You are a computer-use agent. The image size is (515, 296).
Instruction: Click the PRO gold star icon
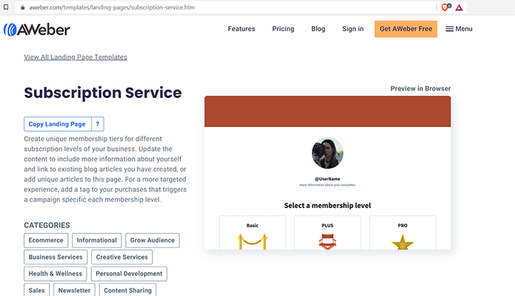402,242
